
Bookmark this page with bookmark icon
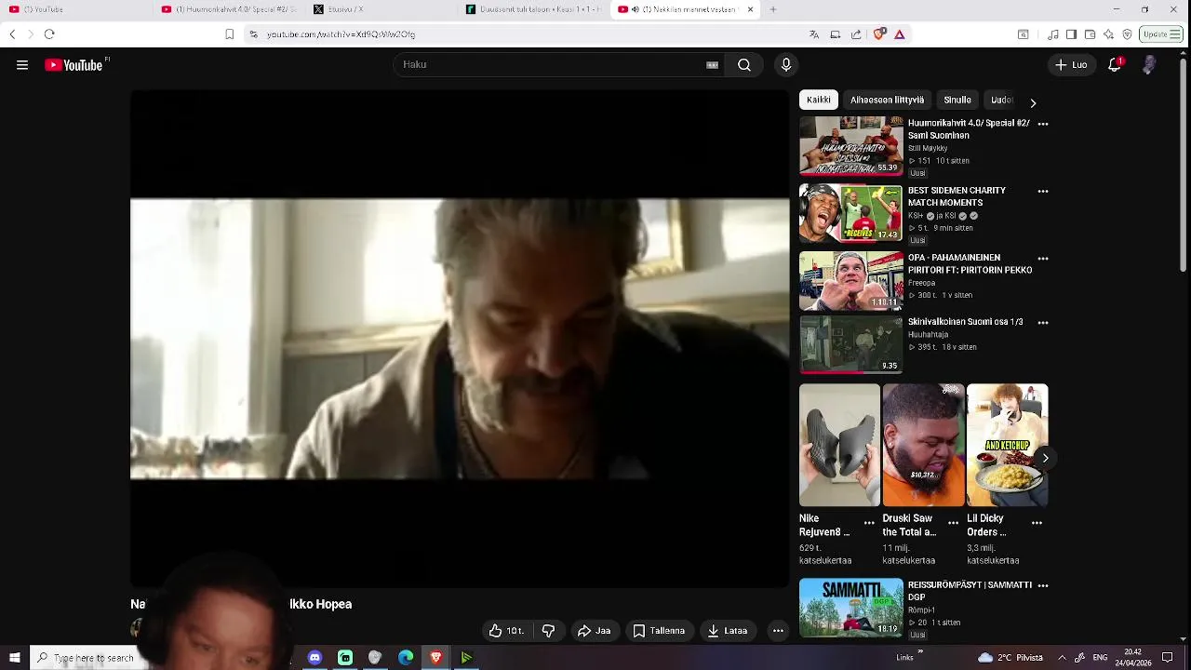pyautogui.click(x=229, y=34)
